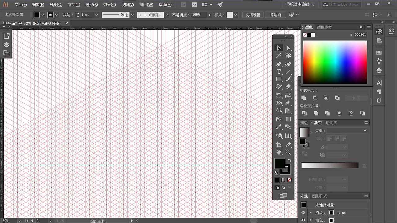Viewport: 397px width, 223px height.
Task: Select the Eraser tool
Action: [288, 87]
